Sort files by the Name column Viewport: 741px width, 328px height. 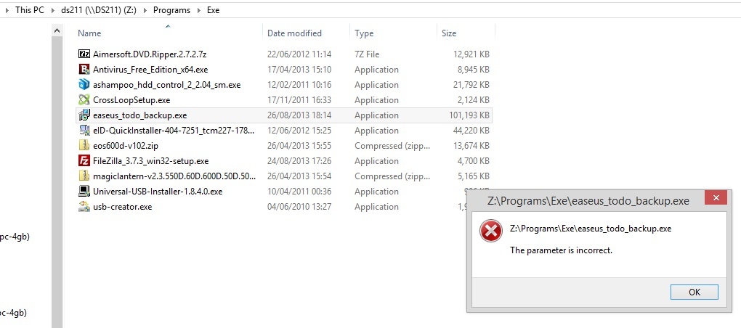click(89, 33)
